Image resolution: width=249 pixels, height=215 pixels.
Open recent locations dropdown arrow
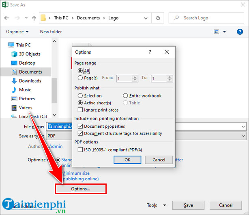click(x=26, y=18)
